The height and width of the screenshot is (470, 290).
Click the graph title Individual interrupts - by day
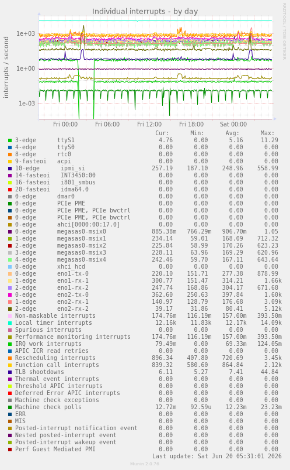[145, 11]
